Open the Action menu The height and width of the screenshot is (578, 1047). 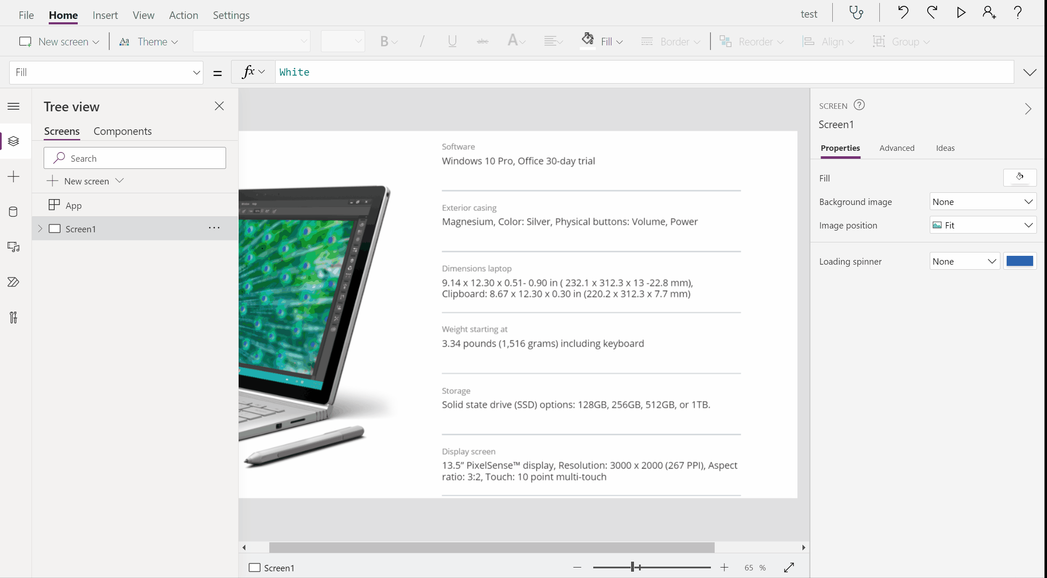click(x=183, y=15)
